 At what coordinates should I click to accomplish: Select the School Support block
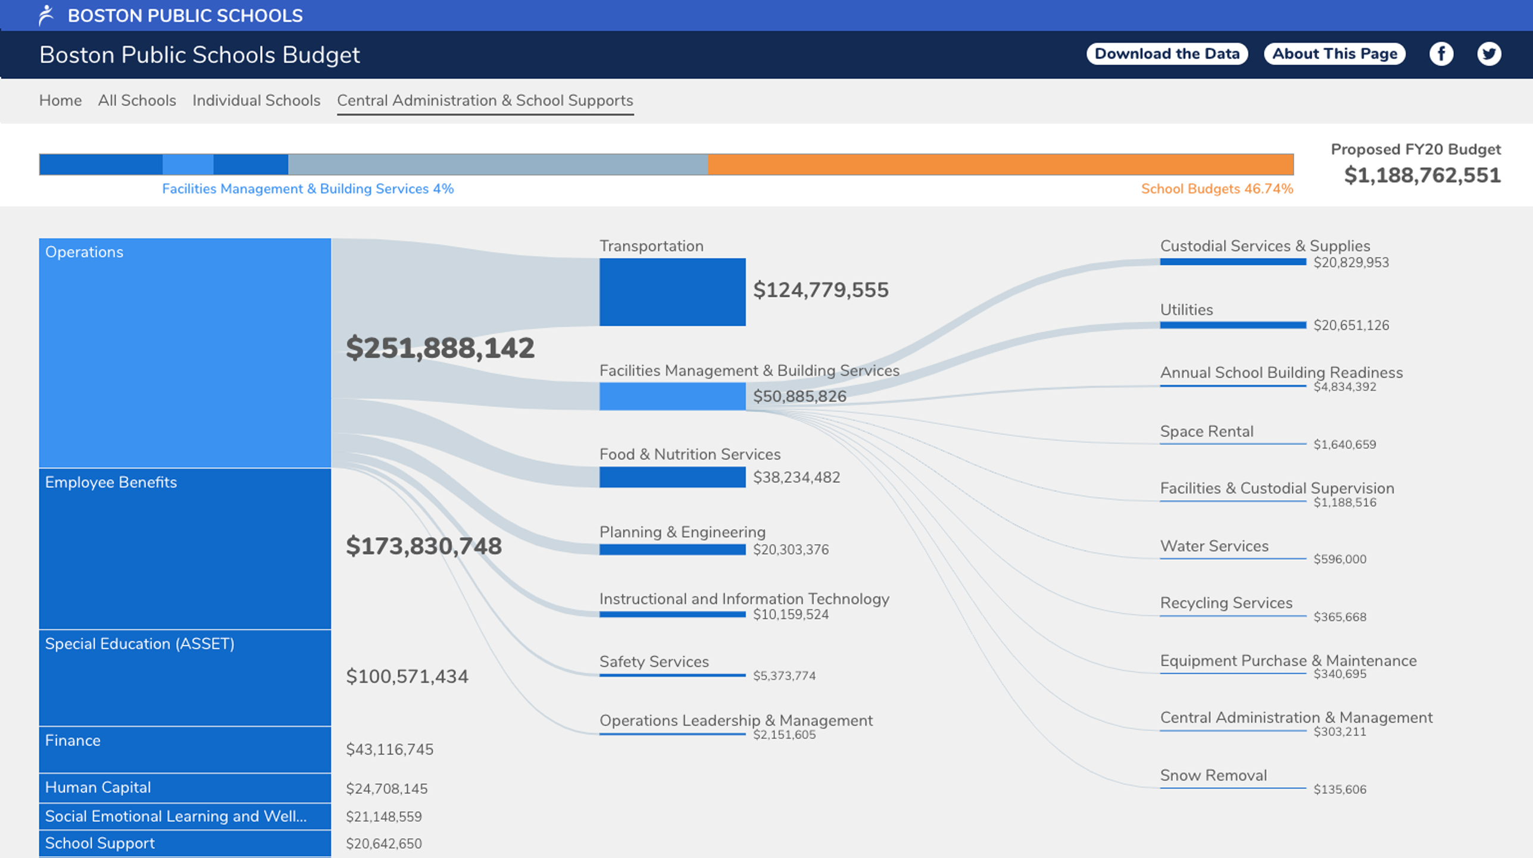pos(185,843)
